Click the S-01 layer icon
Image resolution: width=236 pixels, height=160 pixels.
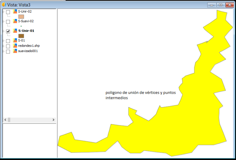15,40
